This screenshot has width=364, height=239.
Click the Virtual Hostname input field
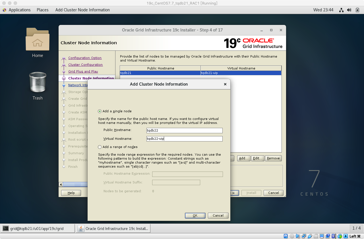point(184,139)
